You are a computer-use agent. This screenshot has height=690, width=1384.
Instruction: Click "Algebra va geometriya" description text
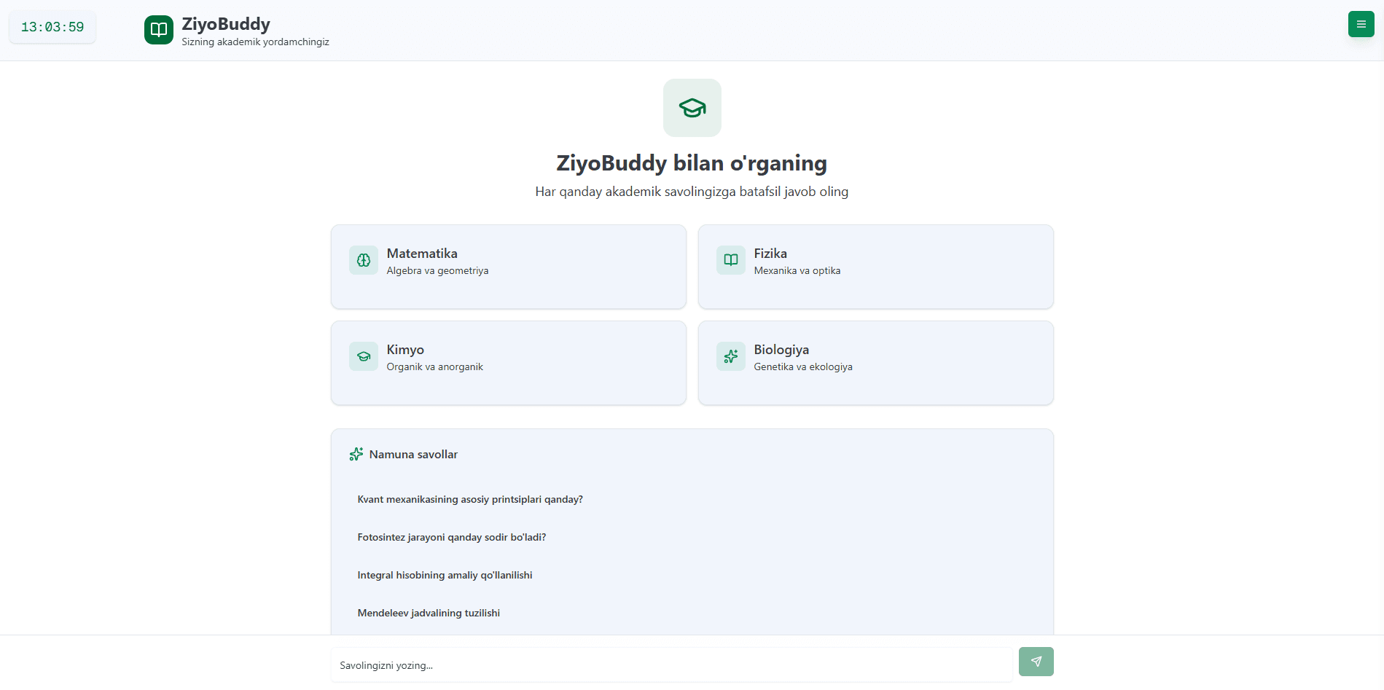[437, 270]
